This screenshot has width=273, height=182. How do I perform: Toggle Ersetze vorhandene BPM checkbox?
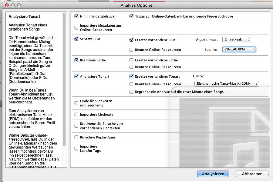click(131, 40)
